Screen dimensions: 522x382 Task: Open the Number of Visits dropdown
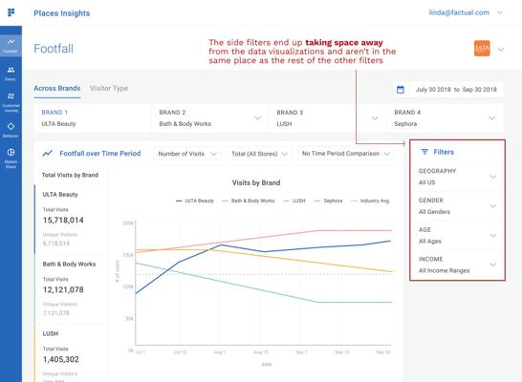tap(187, 154)
